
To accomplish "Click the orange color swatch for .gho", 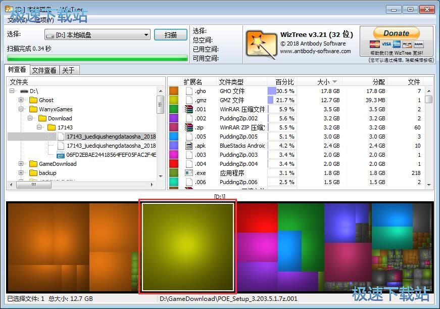I will (174, 91).
